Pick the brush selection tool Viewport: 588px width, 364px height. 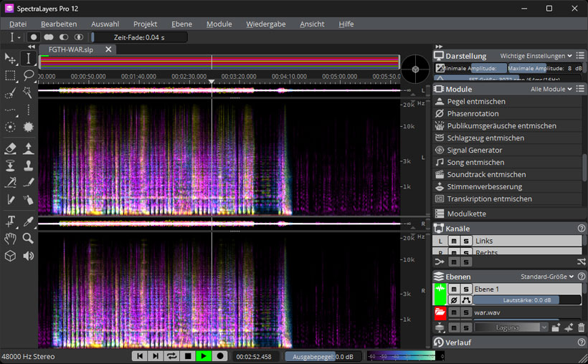[x=10, y=92]
